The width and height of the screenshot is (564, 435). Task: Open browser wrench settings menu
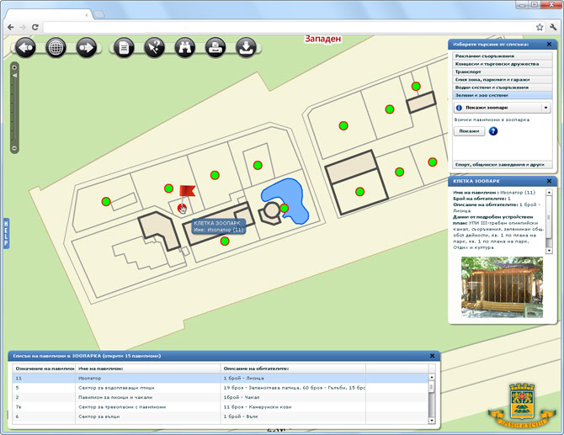553,27
